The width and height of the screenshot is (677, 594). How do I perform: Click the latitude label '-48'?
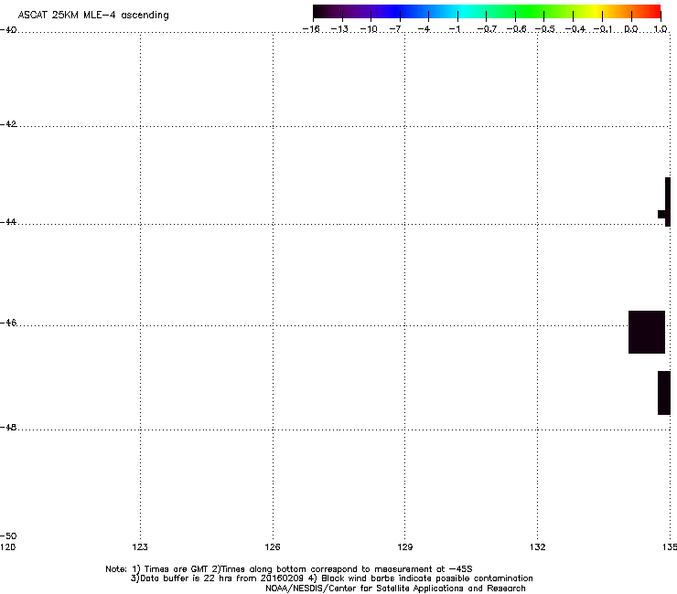pyautogui.click(x=8, y=427)
